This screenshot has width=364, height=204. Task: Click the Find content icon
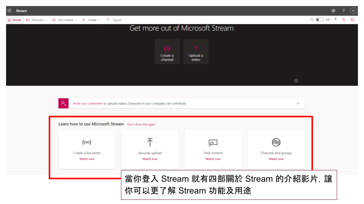coord(213,143)
